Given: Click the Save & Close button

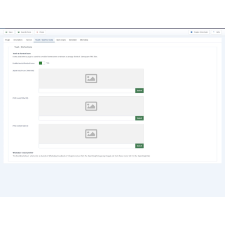Looking at the screenshot, I should 24,32.
